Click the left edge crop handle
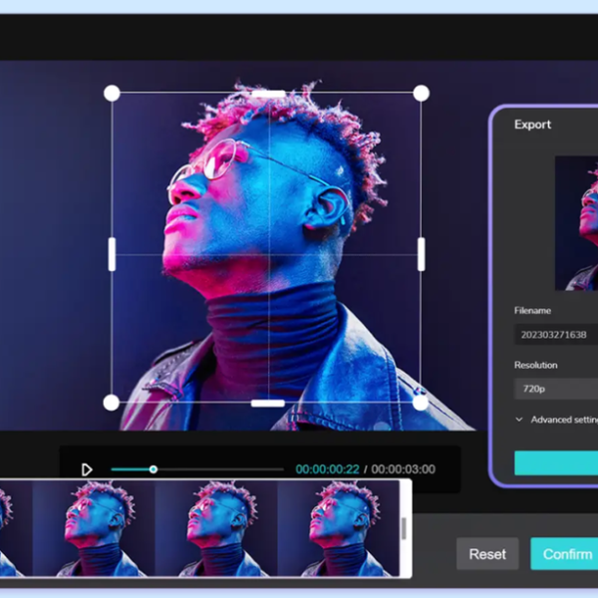The height and width of the screenshot is (598, 598). pyautogui.click(x=112, y=254)
